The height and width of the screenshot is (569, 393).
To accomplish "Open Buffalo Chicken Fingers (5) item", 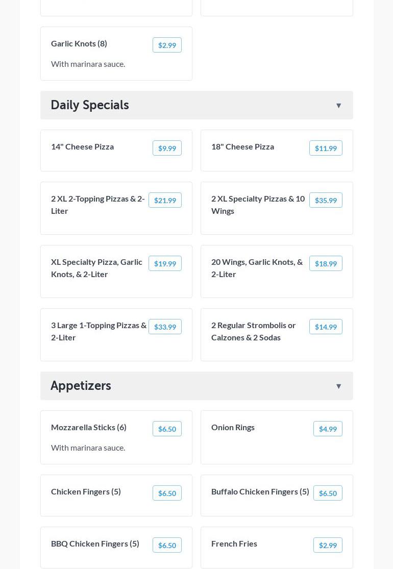I will (260, 491).
